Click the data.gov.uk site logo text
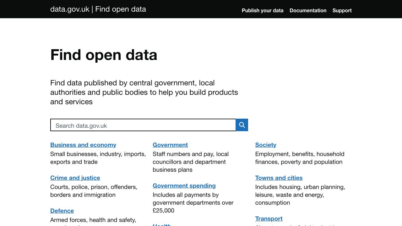Viewport: 402px width, 226px height. [70, 9]
